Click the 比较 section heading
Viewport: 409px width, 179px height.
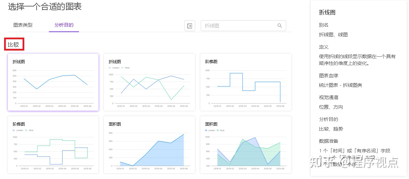(14, 44)
